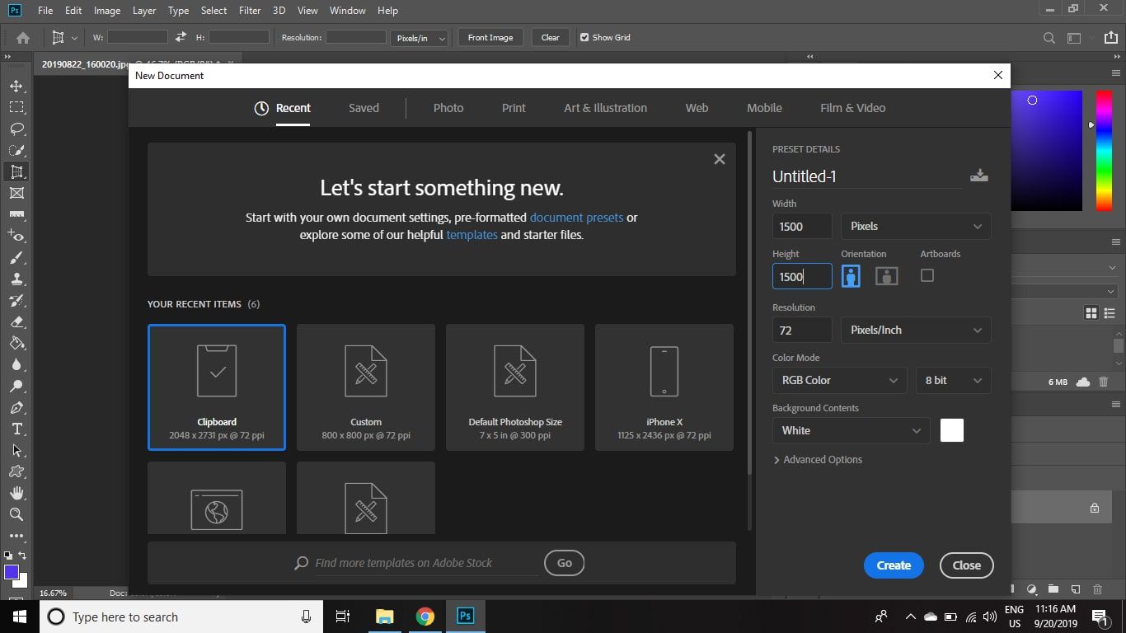Save document preset icon next to Untitled-1
Viewport: 1126px width, 633px height.
click(x=978, y=176)
